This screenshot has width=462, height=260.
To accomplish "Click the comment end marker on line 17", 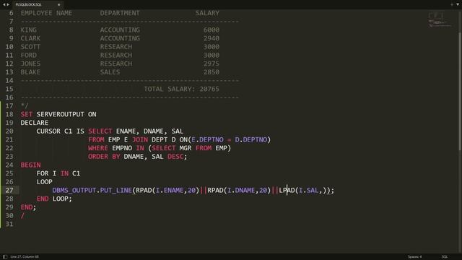I will tap(25, 106).
